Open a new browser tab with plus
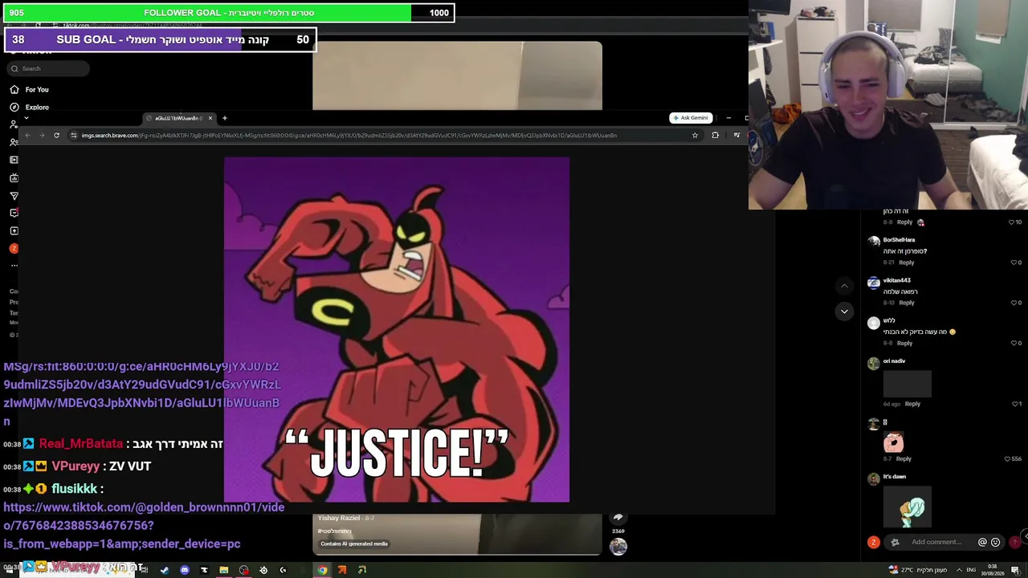This screenshot has height=578, width=1028. 225,118
